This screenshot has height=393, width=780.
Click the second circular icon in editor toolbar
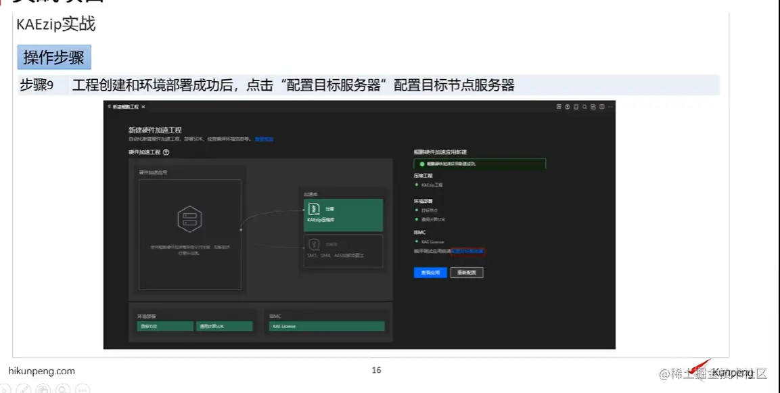pos(567,107)
